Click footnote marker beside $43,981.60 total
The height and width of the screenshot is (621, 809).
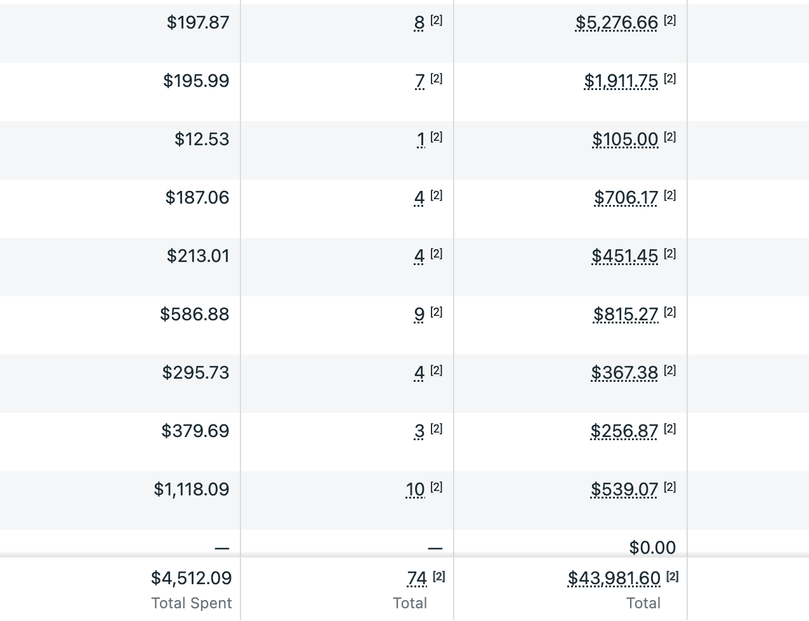673,577
